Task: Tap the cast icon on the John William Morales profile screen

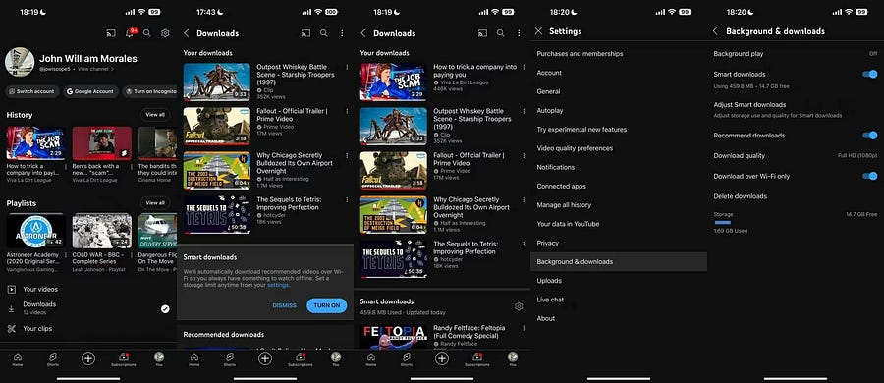Action: click(111, 33)
